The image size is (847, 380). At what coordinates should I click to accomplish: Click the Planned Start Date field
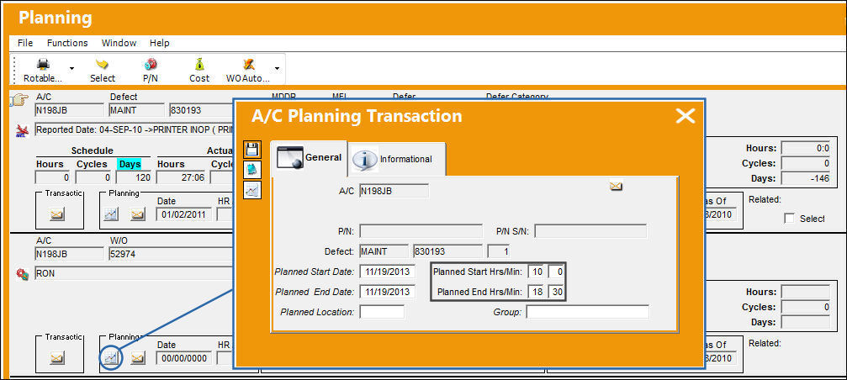click(x=388, y=271)
